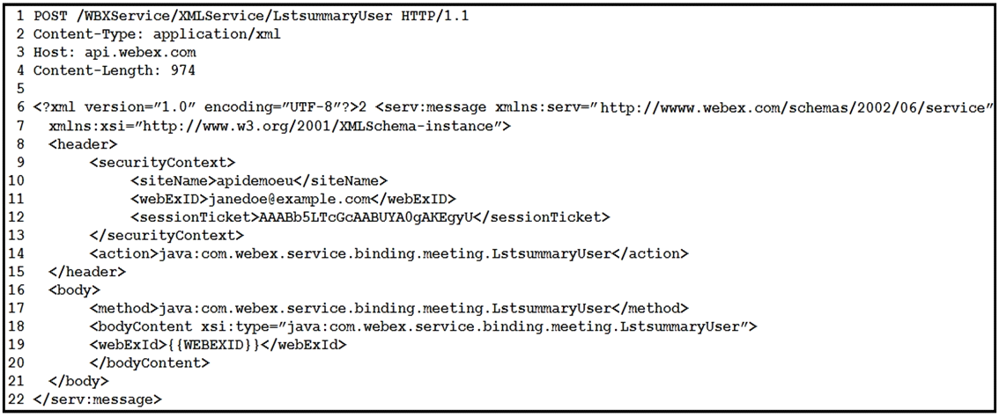Click the method element on line 17

[388, 309]
